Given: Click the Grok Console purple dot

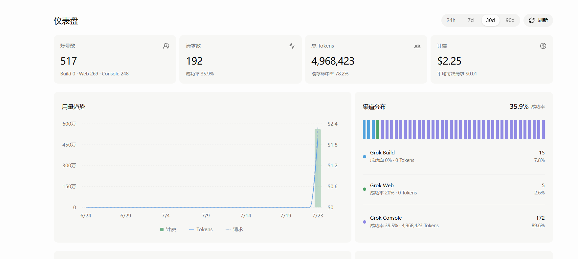Looking at the screenshot, I should pos(365,222).
